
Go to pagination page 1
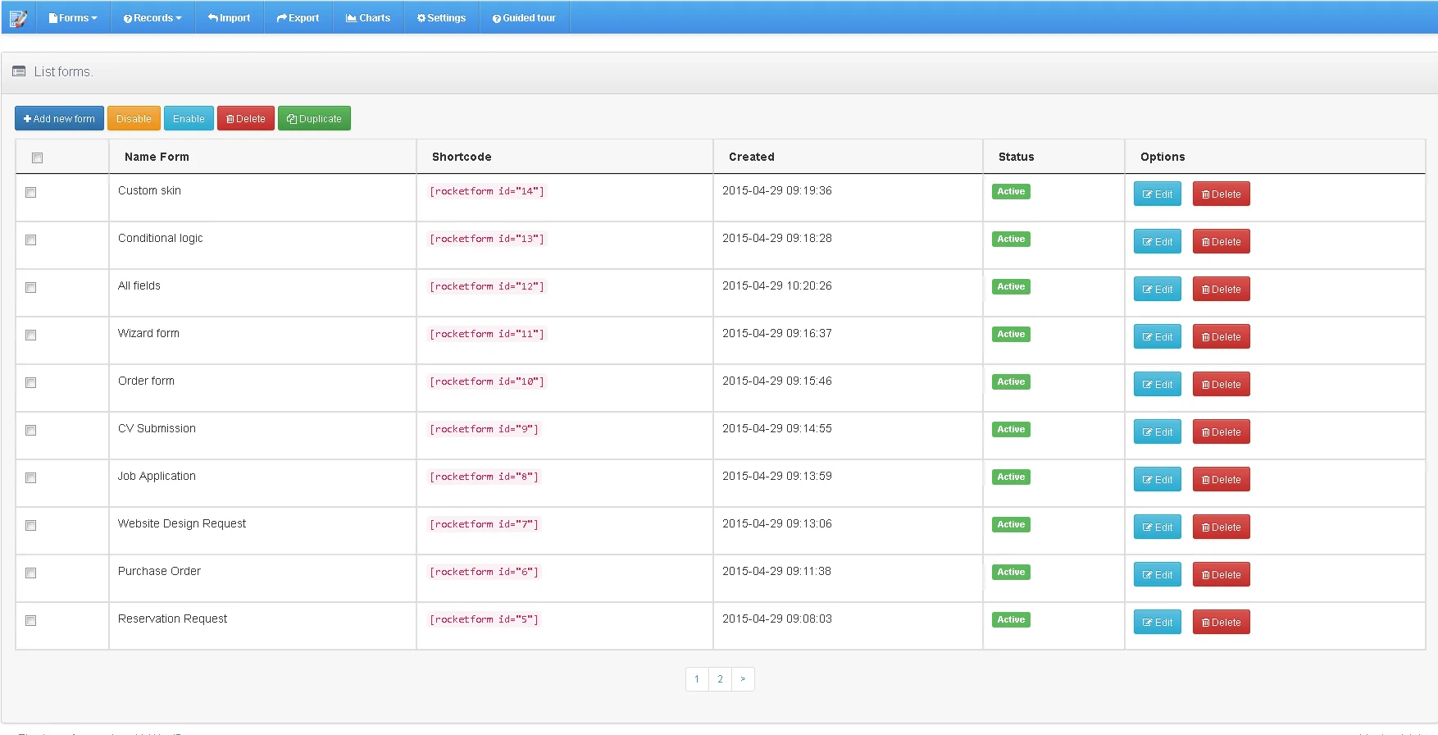click(697, 678)
